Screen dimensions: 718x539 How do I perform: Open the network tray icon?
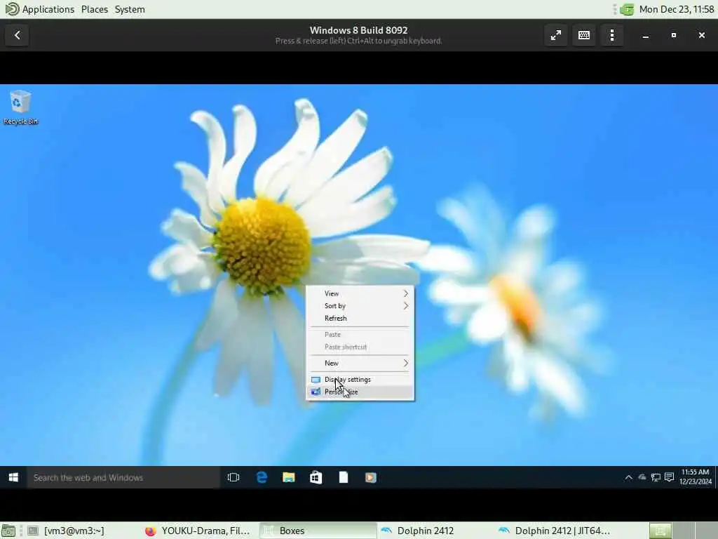pos(656,477)
